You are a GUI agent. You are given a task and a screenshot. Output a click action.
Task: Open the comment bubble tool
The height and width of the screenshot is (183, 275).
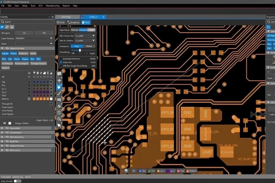click(x=60, y=74)
